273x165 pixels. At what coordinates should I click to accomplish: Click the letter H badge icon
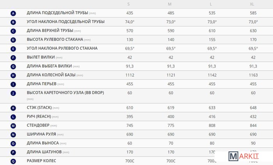[x=14, y=75]
